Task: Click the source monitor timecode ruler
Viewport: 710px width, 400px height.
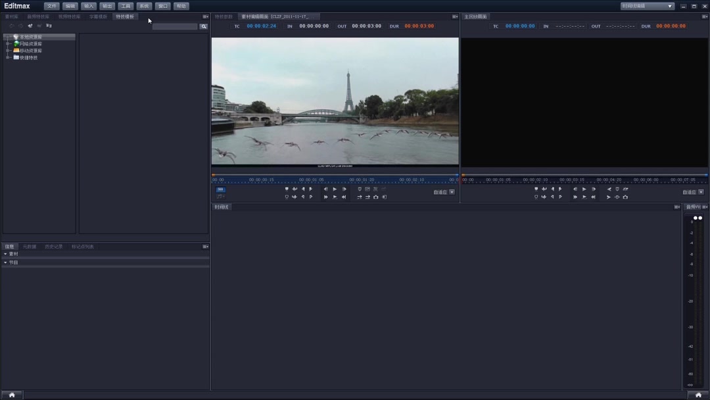Action: (335, 180)
